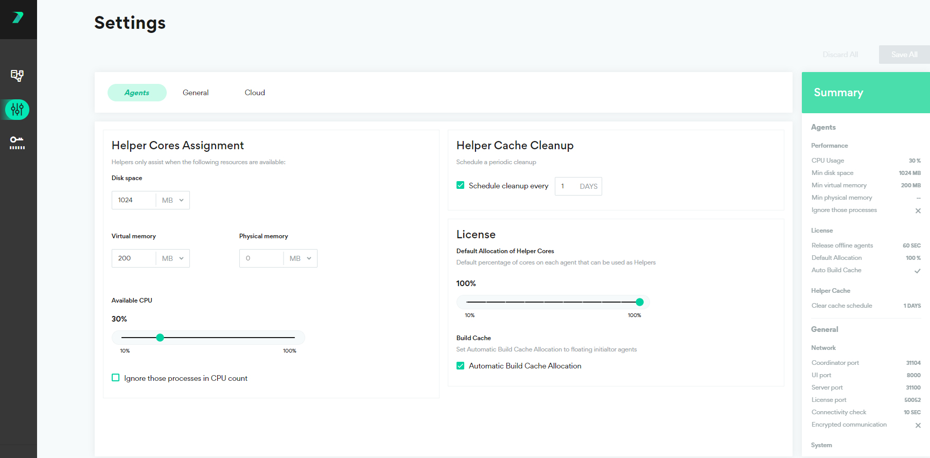This screenshot has height=458, width=930.
Task: Click the Discard All button
Action: (x=840, y=55)
